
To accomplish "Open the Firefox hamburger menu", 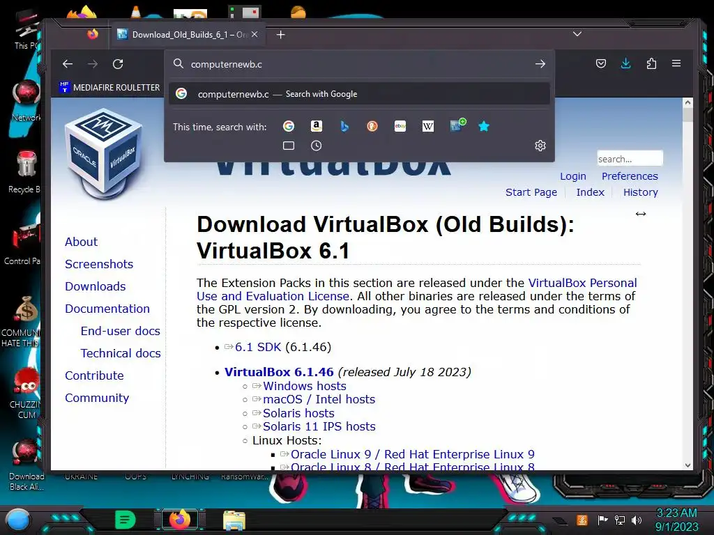I will [x=676, y=63].
